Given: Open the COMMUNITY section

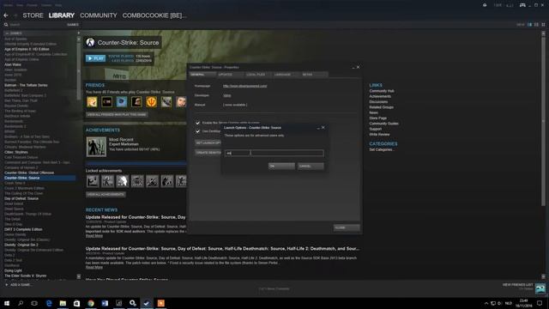Looking at the screenshot, I should [99, 15].
